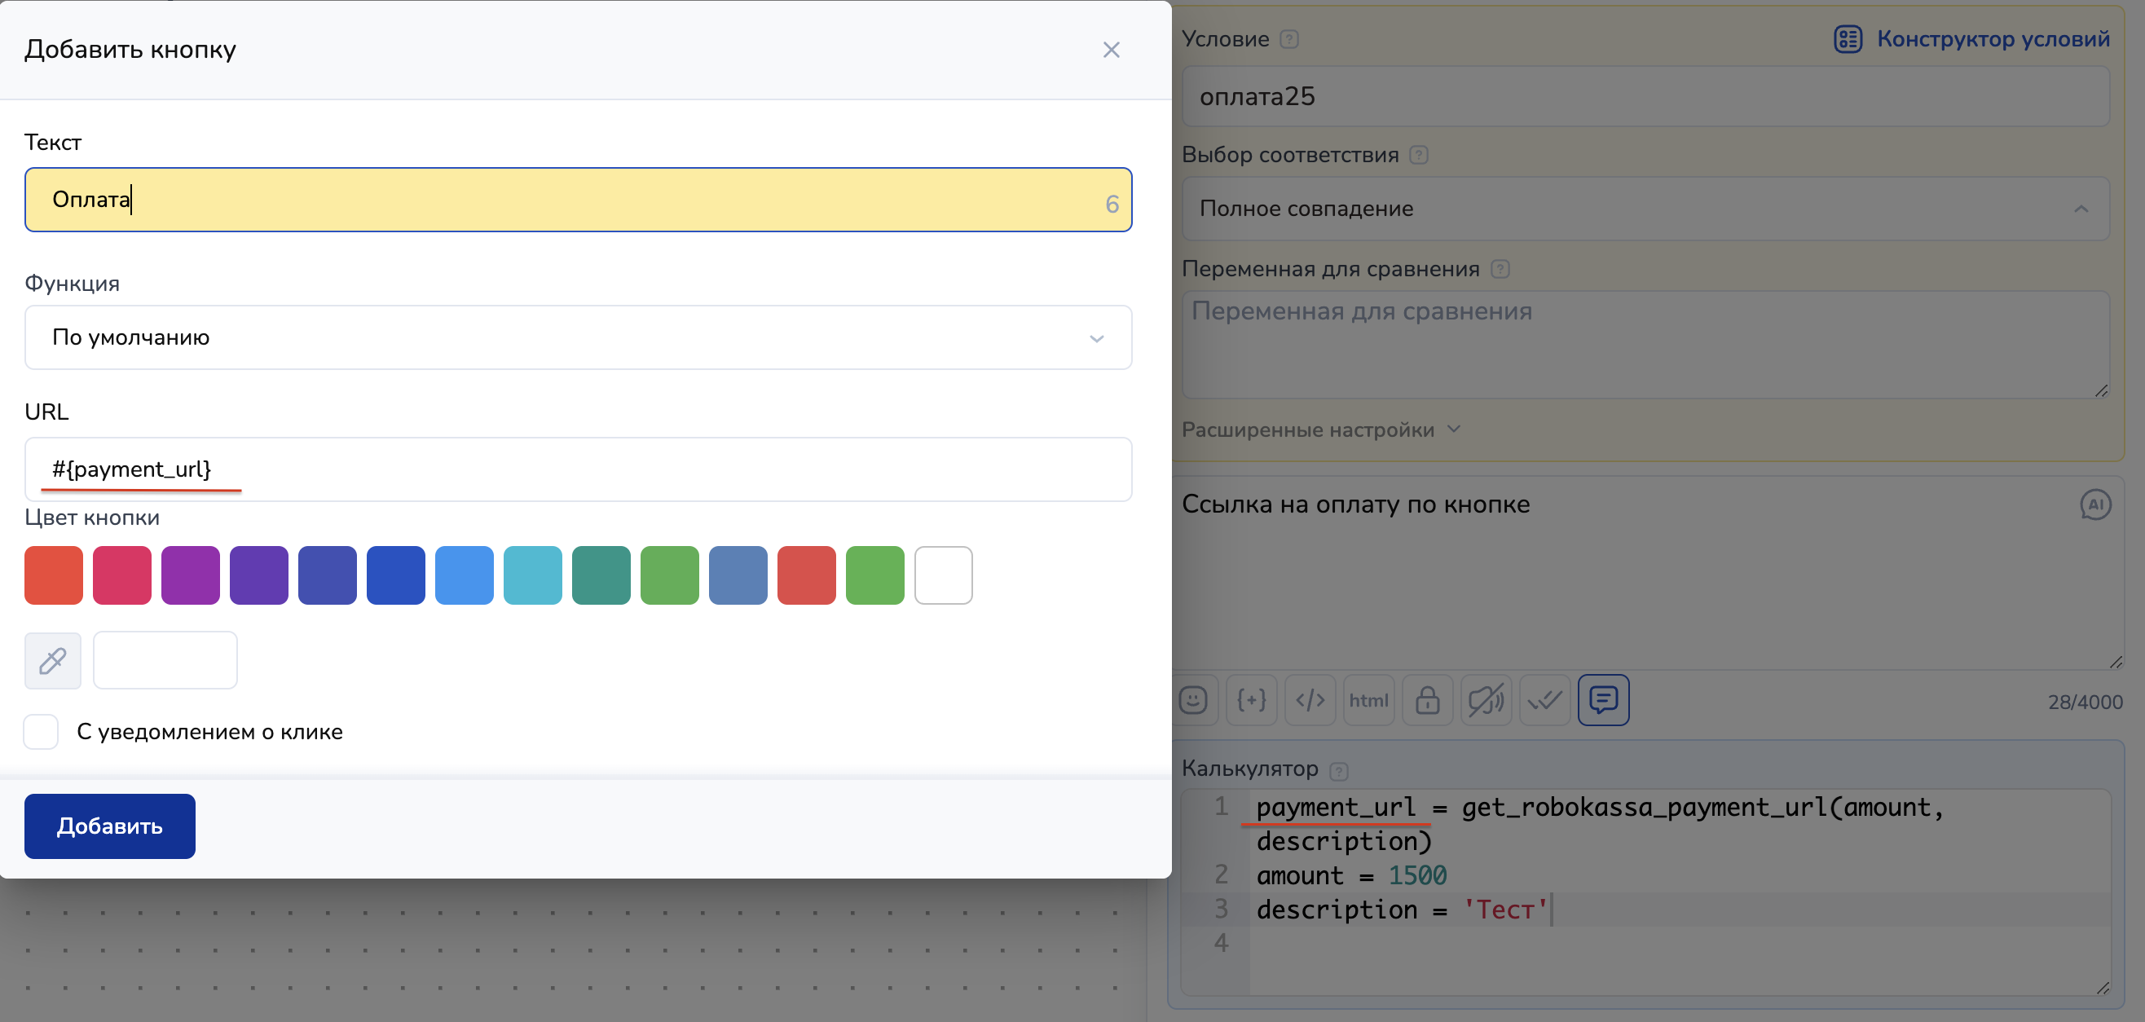The height and width of the screenshot is (1022, 2145).
Task: Click the html formatting icon
Action: point(1368,699)
